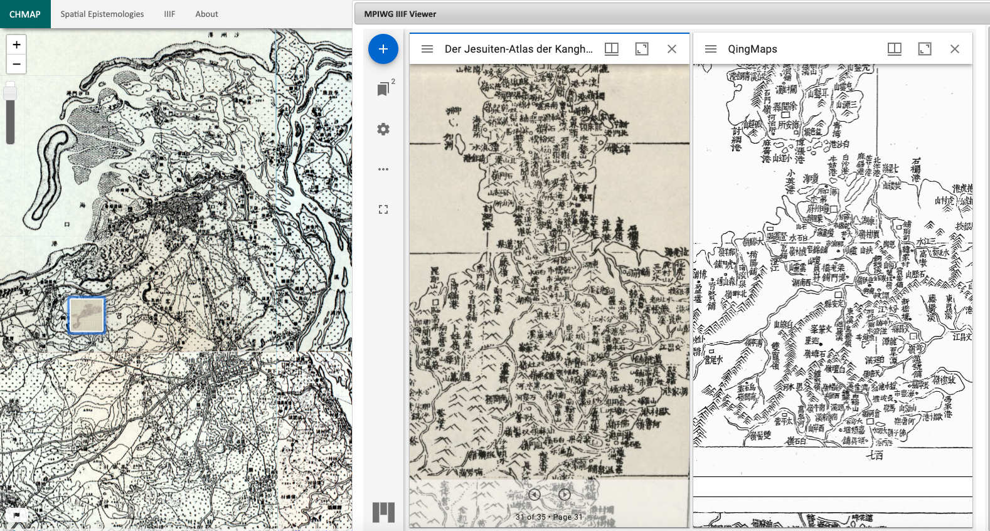Go to next page in Jesuiten-Atlas
990x531 pixels.
[565, 495]
